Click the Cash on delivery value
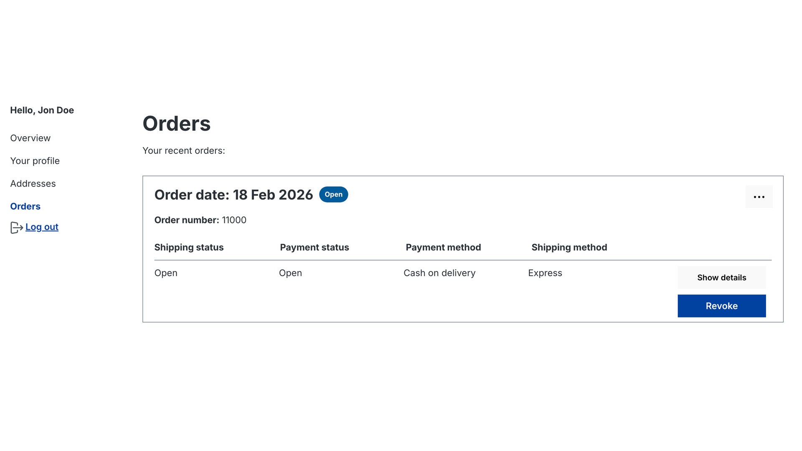This screenshot has height=451, width=802. coord(439,273)
